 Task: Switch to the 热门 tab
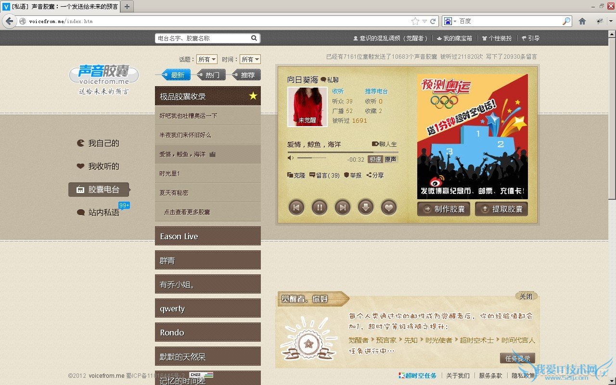coord(210,75)
